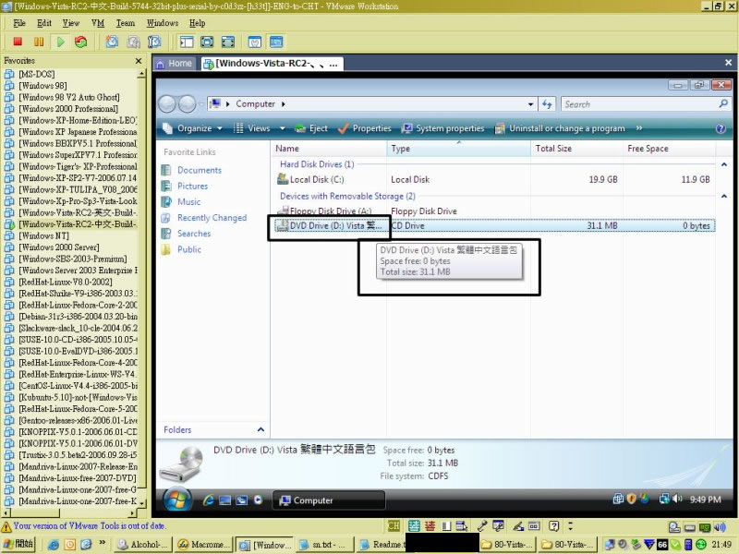Screen dimensions: 739x554
Task: Open the Pictures favorite link
Action: coord(184,187)
